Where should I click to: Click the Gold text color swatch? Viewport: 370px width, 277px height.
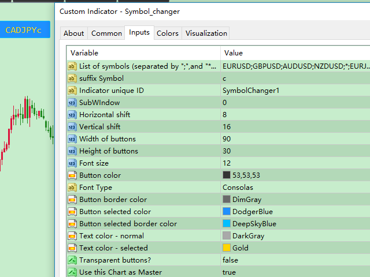(x=227, y=248)
